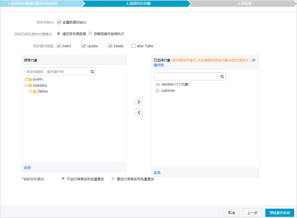
Task: Remove selection with the left arrow button
Action: point(139,112)
